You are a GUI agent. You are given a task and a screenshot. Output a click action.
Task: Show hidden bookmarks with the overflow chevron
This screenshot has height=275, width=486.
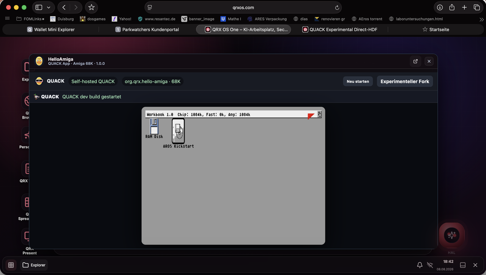481,19
